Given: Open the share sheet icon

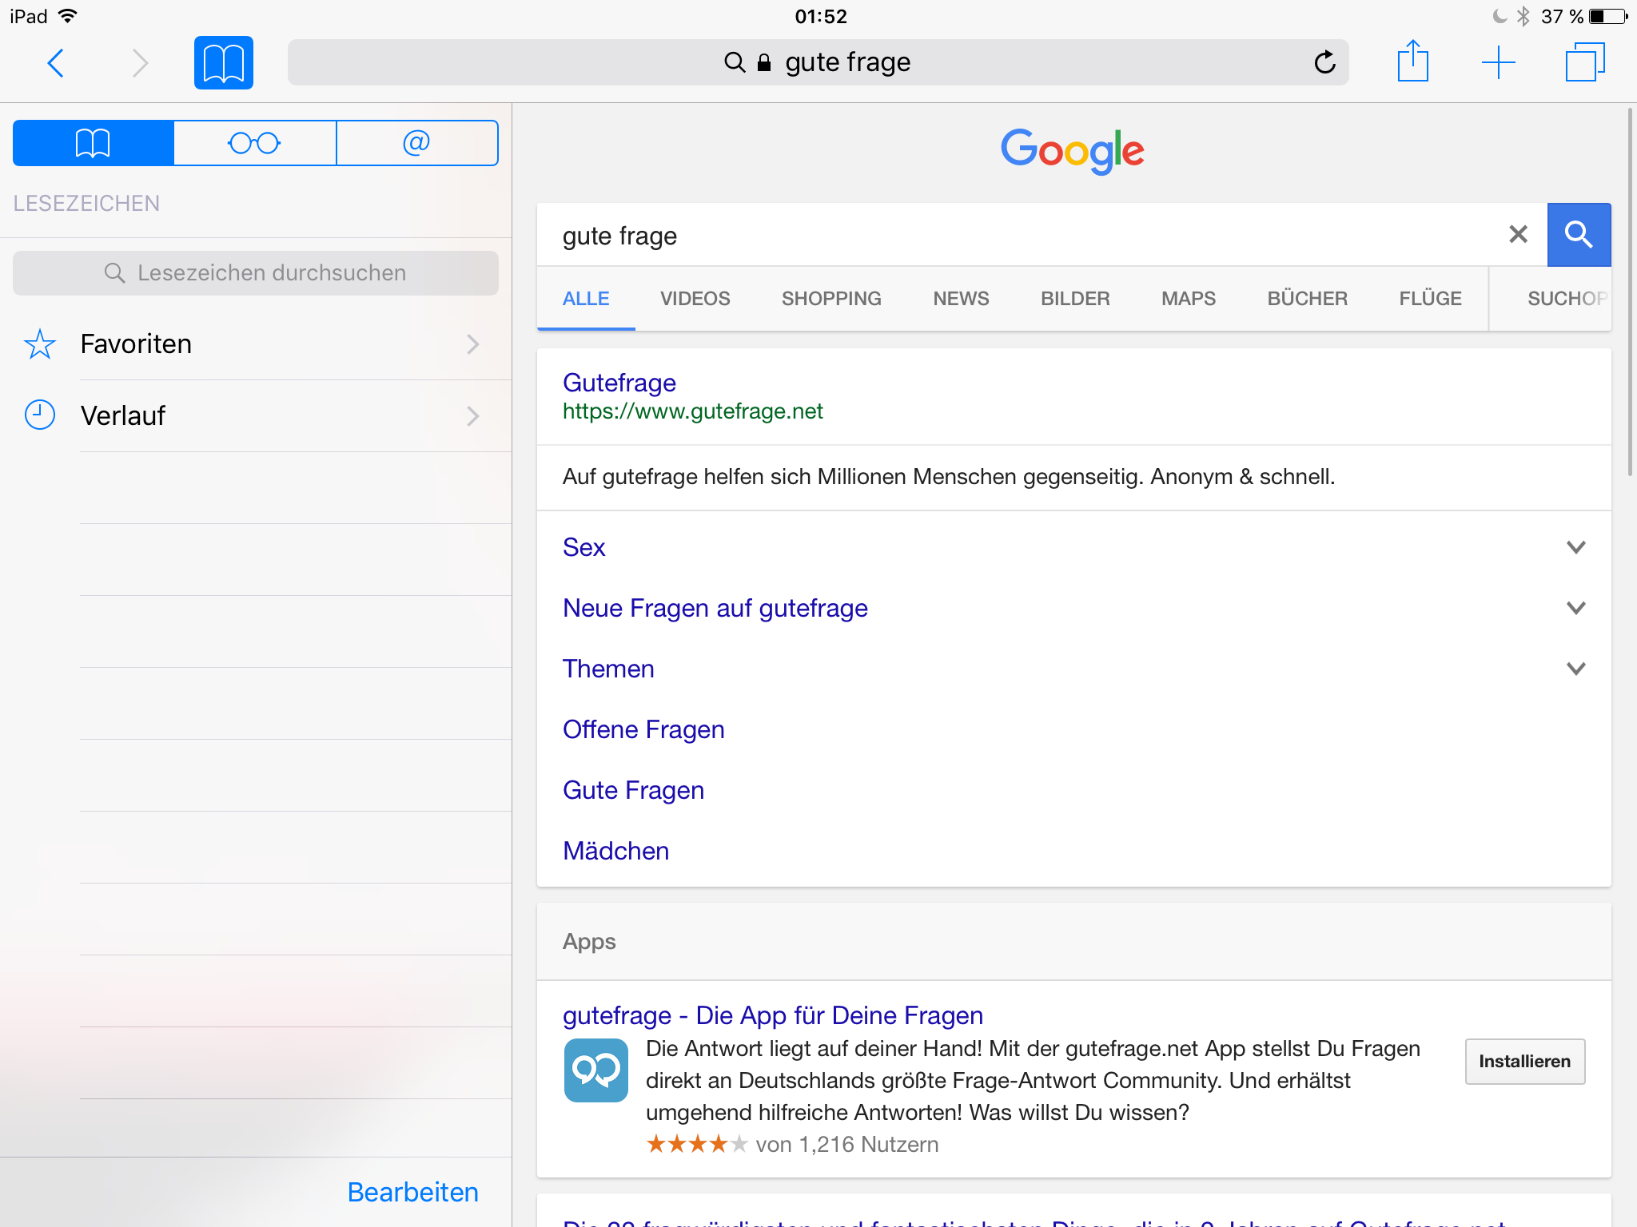Looking at the screenshot, I should 1412,62.
